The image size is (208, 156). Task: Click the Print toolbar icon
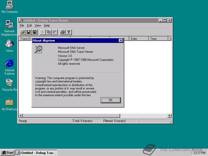[x=63, y=32]
